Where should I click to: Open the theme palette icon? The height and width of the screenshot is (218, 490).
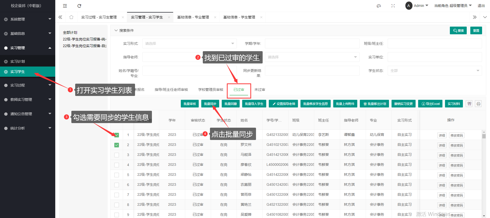(379, 6)
